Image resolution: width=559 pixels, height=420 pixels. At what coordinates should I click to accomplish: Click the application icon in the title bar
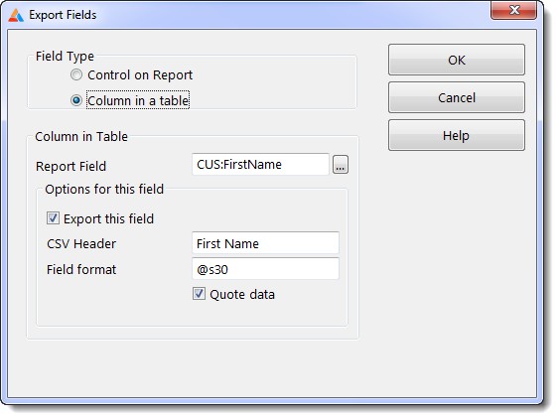[16, 15]
